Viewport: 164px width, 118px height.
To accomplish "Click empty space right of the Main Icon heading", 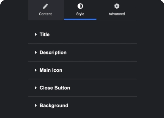I will coord(100,70).
